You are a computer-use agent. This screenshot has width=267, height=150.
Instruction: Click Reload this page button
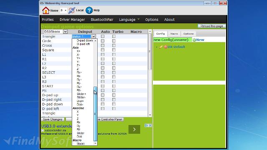click(x=212, y=26)
